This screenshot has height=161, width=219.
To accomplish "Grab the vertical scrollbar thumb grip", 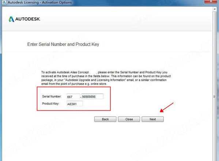I will point(215,97).
